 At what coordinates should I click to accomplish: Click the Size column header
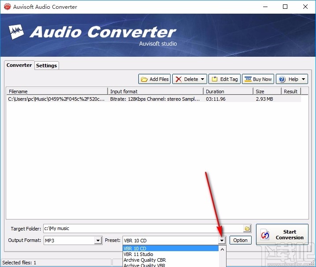point(267,91)
